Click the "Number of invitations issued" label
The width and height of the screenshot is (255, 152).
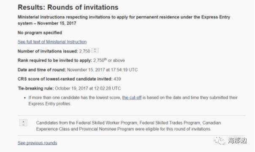[48, 51]
